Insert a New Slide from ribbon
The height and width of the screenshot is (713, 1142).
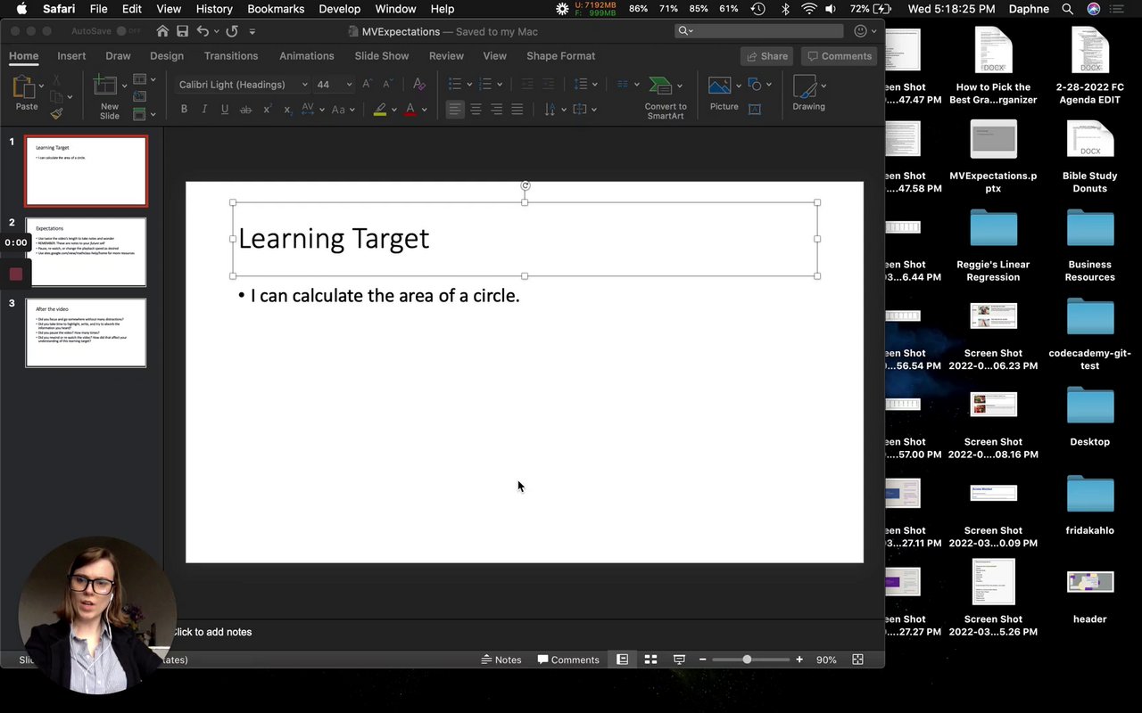[107, 96]
